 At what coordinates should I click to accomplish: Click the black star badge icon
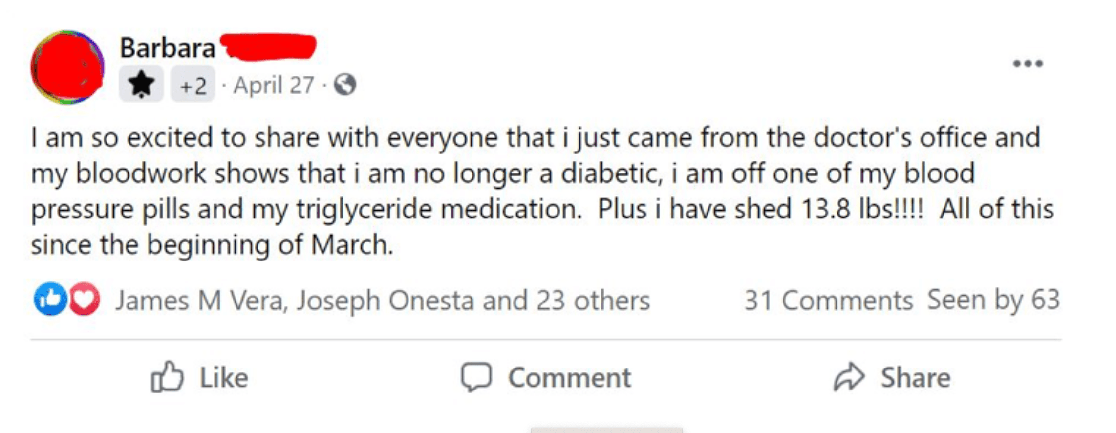pyautogui.click(x=141, y=84)
